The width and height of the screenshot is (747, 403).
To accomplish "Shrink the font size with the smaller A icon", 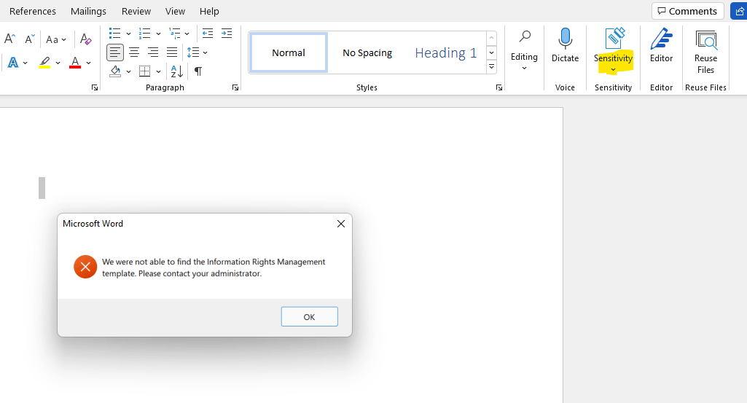I will [x=30, y=39].
